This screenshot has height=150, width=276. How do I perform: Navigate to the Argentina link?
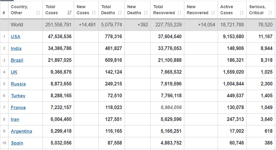[x=21, y=131]
